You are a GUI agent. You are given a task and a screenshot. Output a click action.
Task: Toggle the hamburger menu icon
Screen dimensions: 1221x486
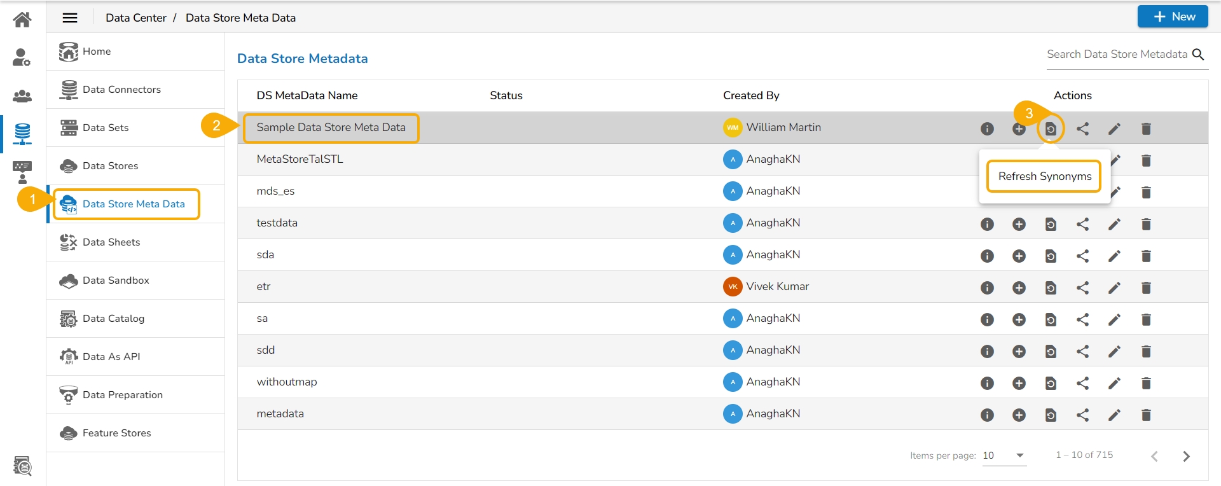[70, 18]
